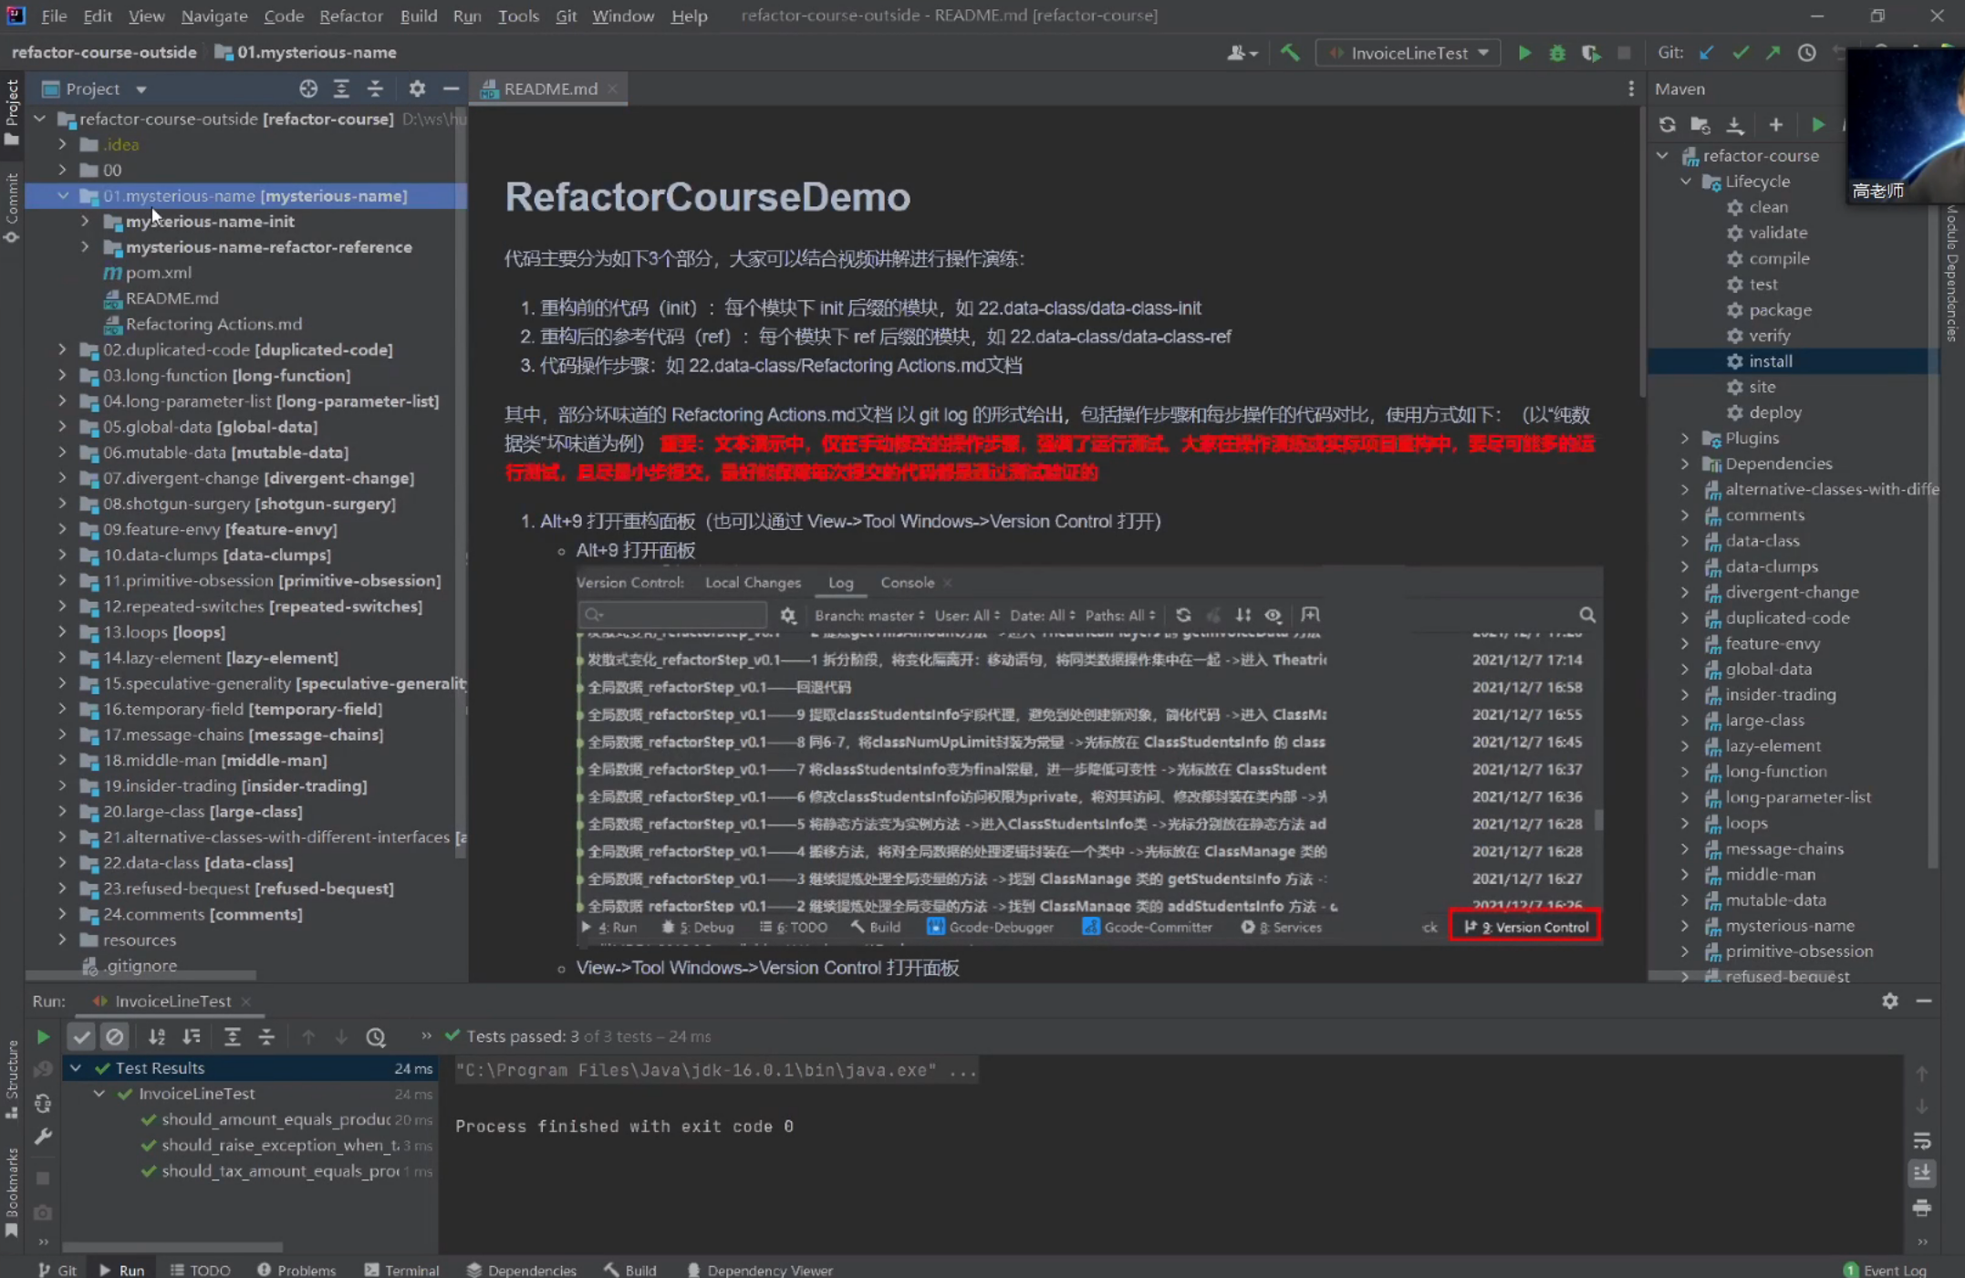Click Select Opened File target icon

click(x=308, y=88)
